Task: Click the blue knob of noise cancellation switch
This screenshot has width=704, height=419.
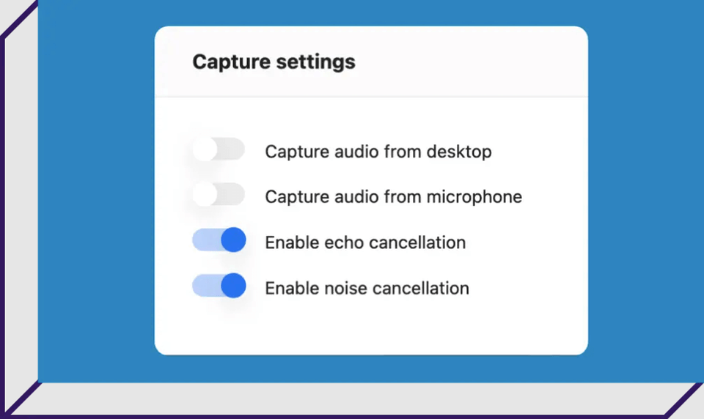Action: pyautogui.click(x=233, y=286)
